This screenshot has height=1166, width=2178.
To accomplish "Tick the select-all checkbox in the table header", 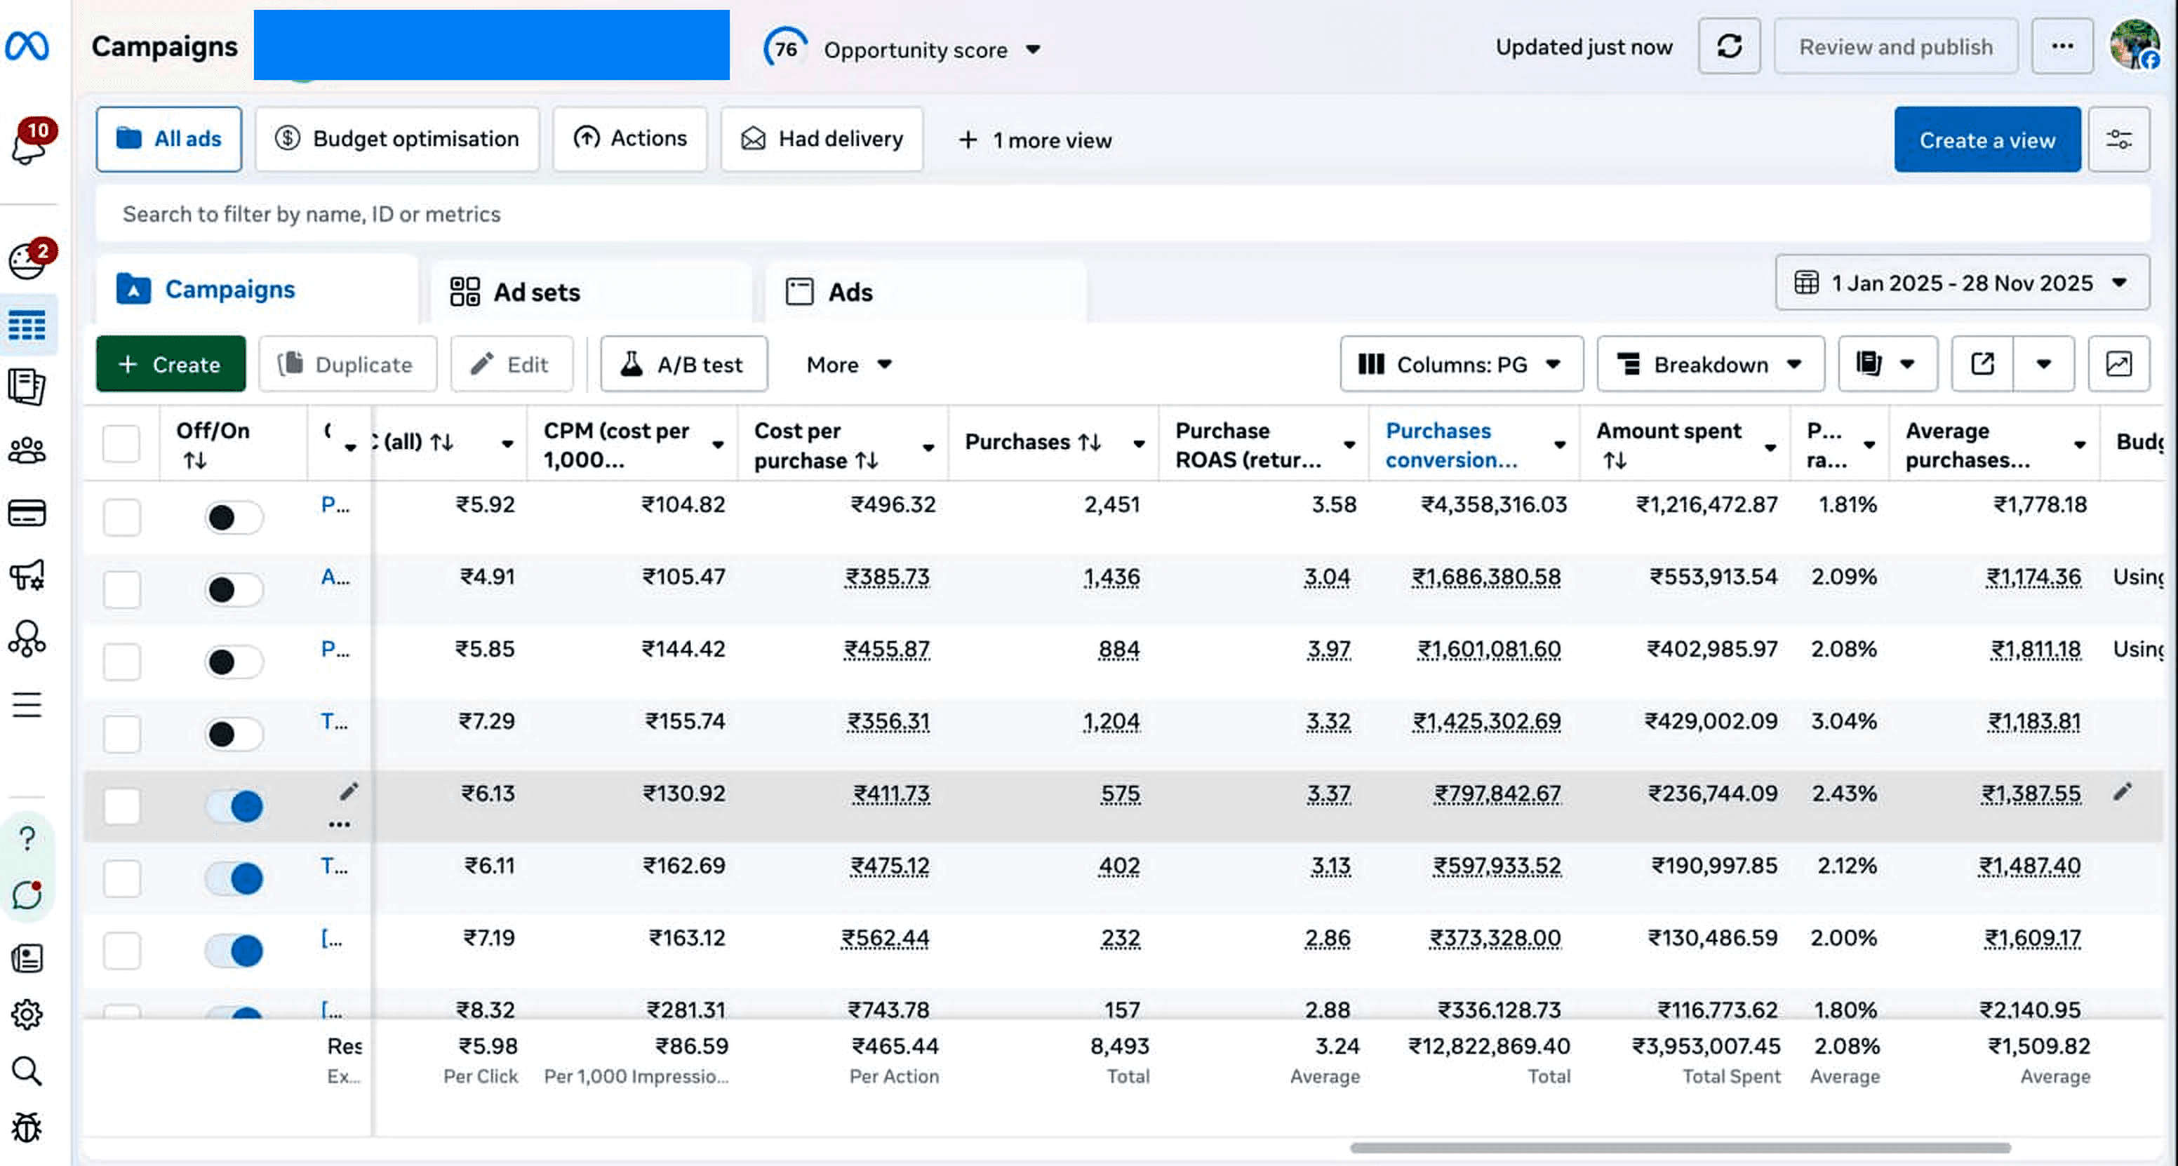I will [x=121, y=444].
